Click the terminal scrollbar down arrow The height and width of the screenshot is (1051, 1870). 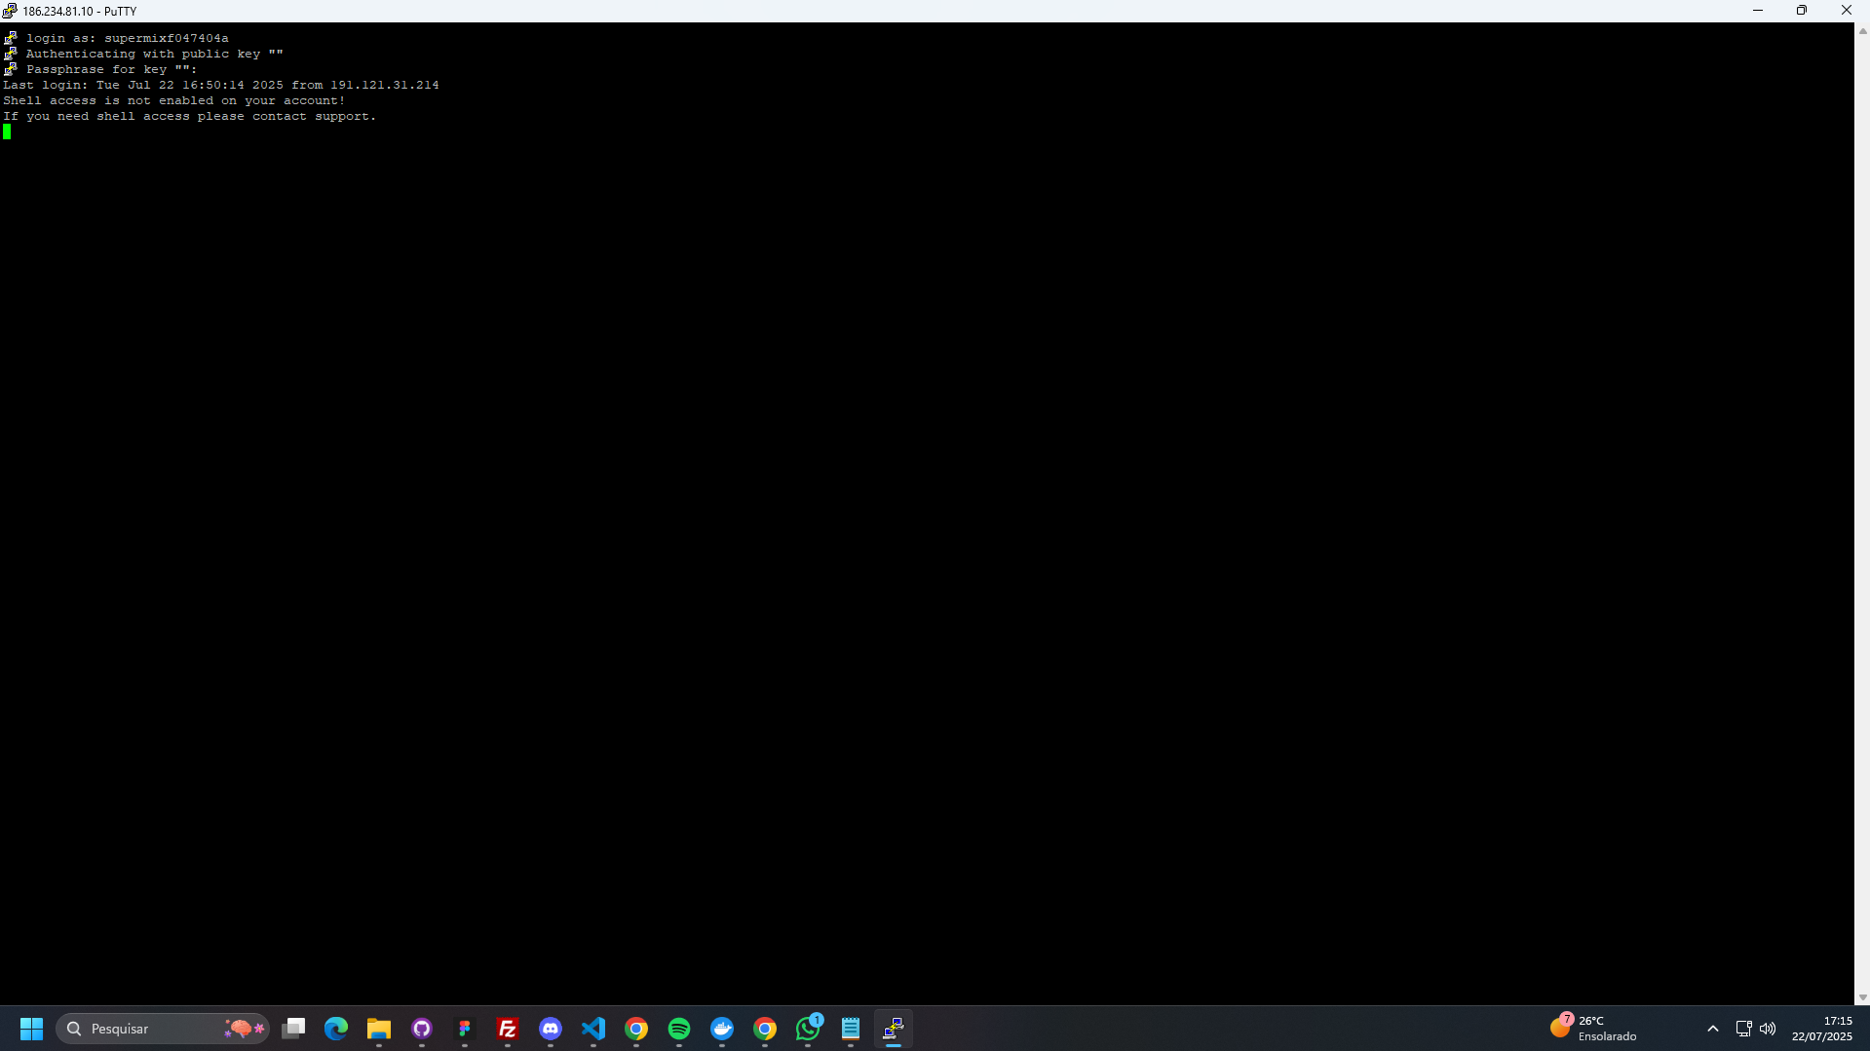click(x=1862, y=997)
